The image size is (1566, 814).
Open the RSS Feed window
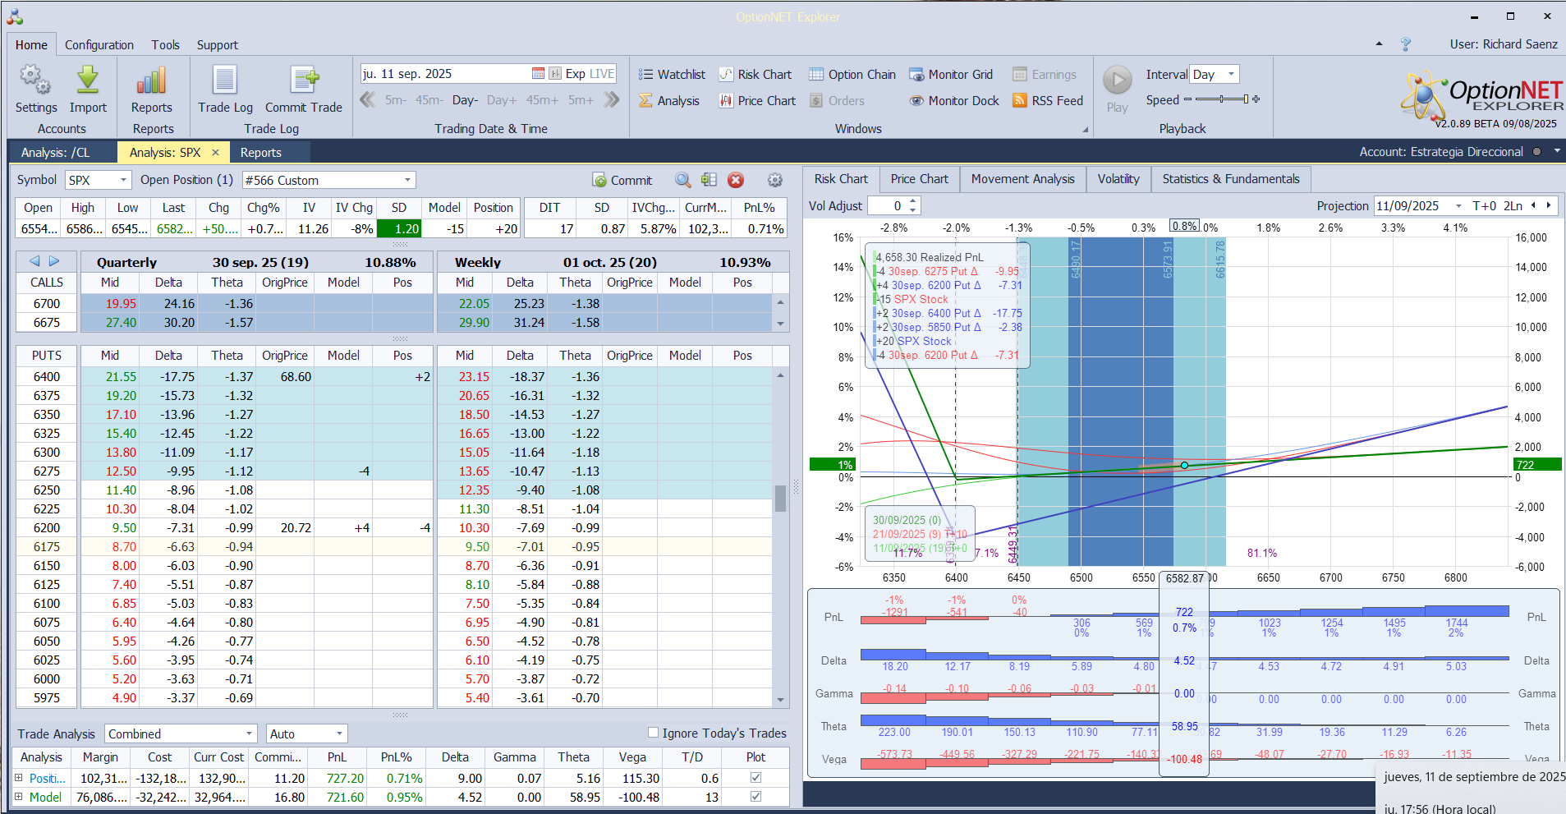coord(1048,101)
